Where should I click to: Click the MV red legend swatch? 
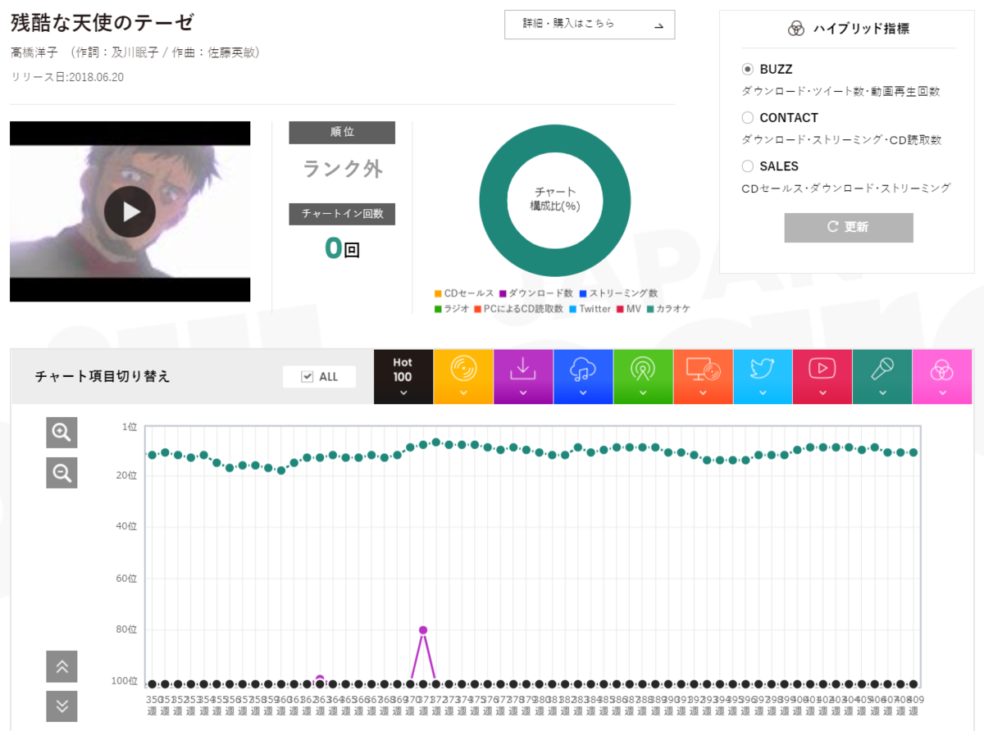620,309
